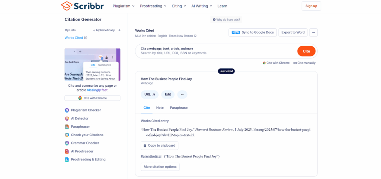
Task: Click the citation title How The Busiest People Find Joy
Action: pyautogui.click(x=166, y=79)
